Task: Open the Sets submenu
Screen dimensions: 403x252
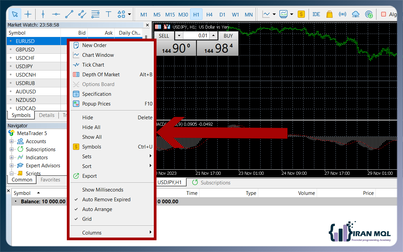Action: [x=112, y=156]
